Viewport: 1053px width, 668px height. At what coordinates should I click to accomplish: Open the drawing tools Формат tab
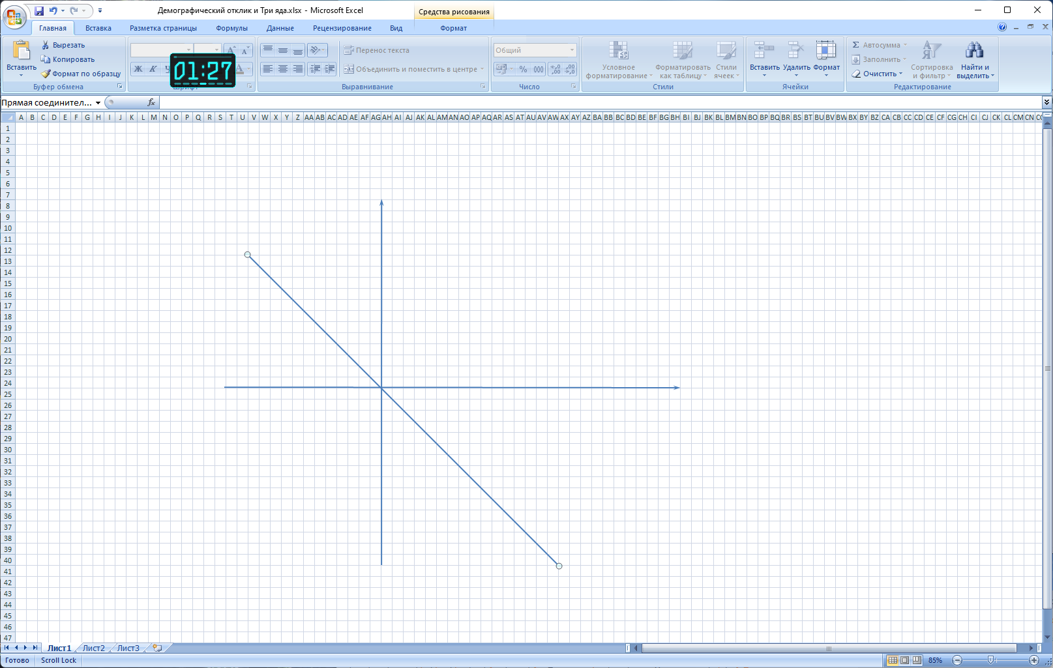pyautogui.click(x=454, y=28)
